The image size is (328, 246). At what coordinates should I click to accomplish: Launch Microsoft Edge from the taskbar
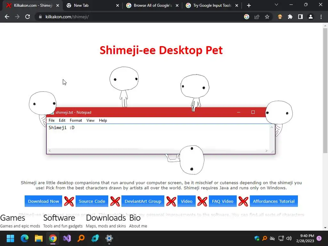pos(24,238)
